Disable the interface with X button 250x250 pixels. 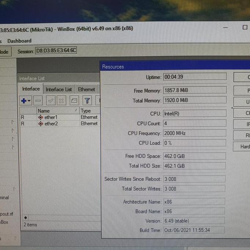click(x=61, y=101)
